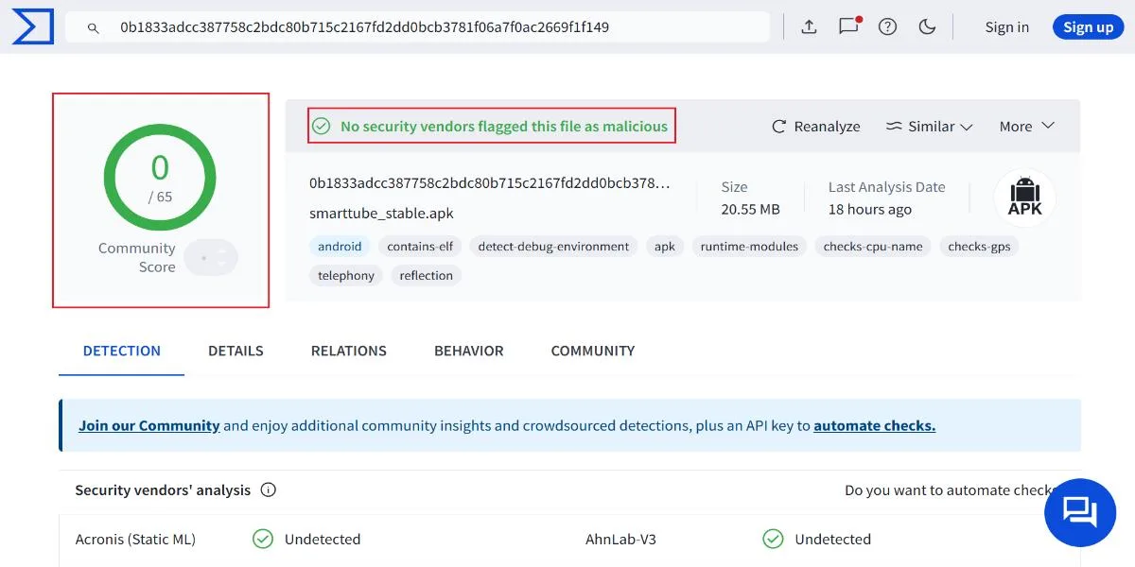Image resolution: width=1135 pixels, height=567 pixels.
Task: Click the search magnifier icon
Action: tap(94, 28)
